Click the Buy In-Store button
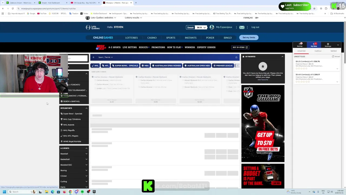 pos(240,47)
